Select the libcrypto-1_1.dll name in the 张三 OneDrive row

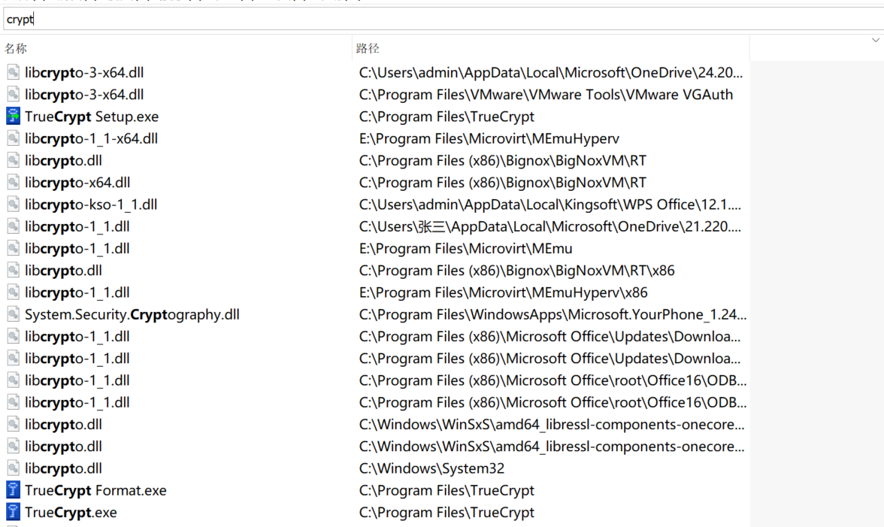pyautogui.click(x=77, y=226)
